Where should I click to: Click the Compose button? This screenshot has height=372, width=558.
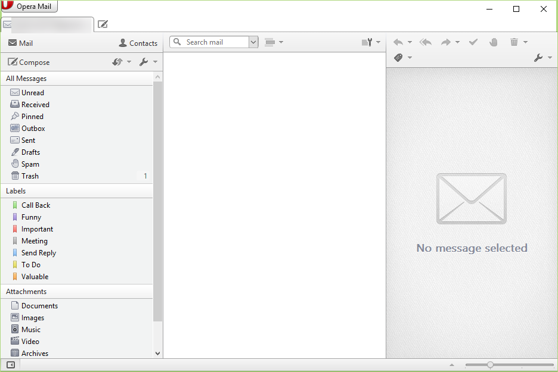29,62
